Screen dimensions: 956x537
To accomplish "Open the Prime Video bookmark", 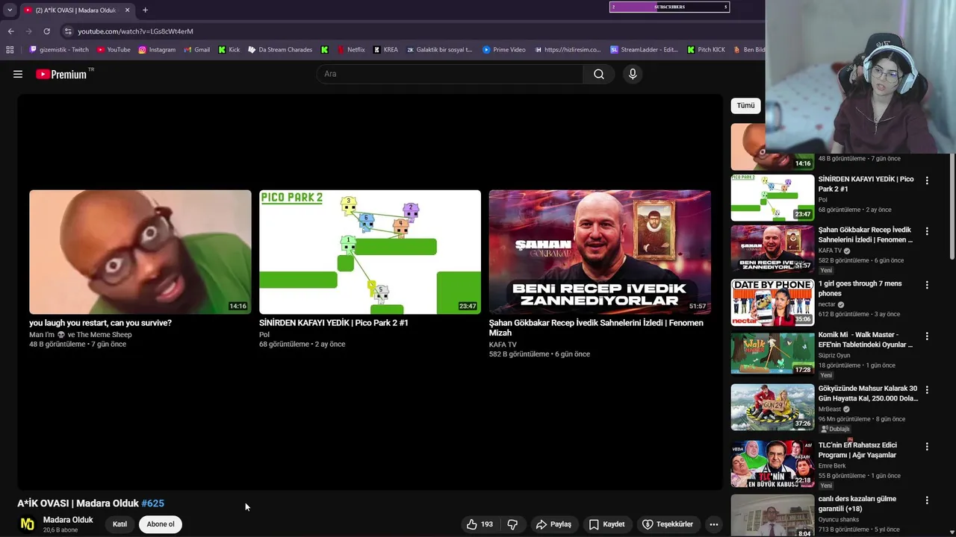I will coord(504,50).
